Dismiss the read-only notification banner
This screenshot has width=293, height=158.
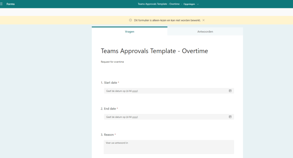[x=203, y=20]
